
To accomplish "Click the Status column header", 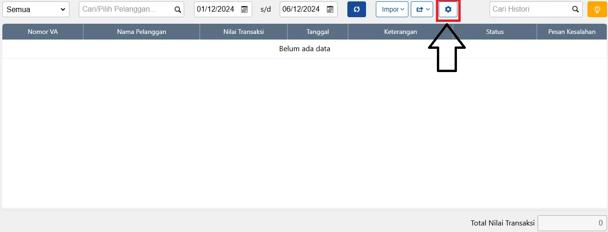I will click(495, 32).
